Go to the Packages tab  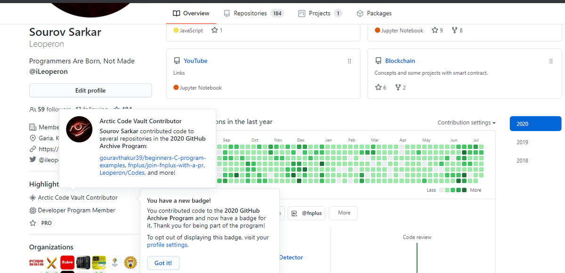(x=374, y=13)
